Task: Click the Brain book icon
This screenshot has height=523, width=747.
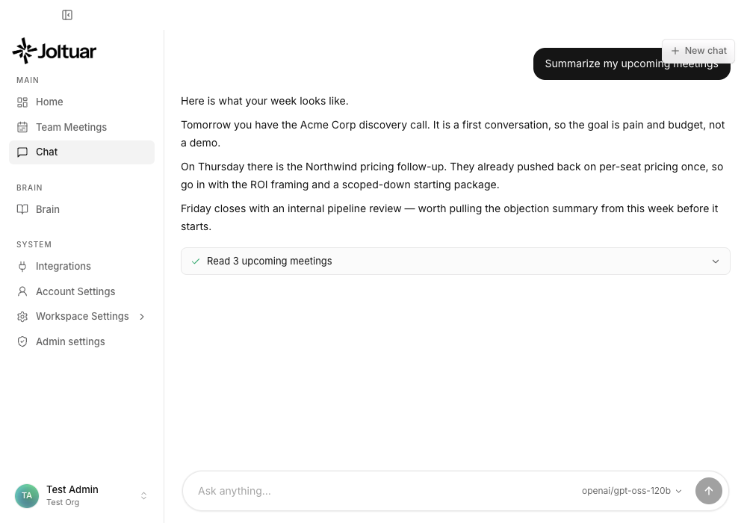Action: coord(22,210)
